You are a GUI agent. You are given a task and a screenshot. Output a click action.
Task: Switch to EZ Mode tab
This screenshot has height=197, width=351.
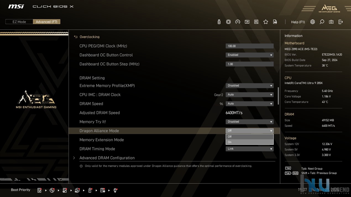tap(19, 22)
